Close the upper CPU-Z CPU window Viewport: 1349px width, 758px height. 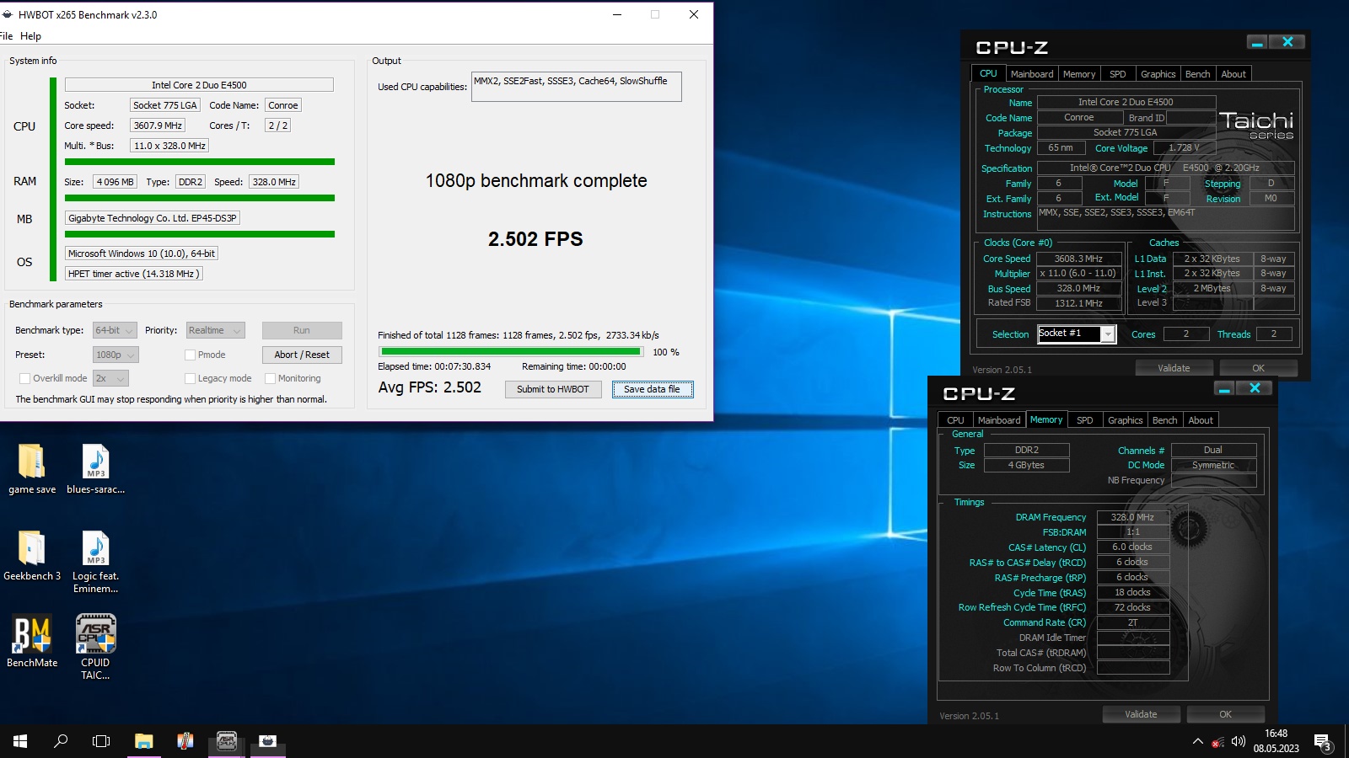[1287, 42]
